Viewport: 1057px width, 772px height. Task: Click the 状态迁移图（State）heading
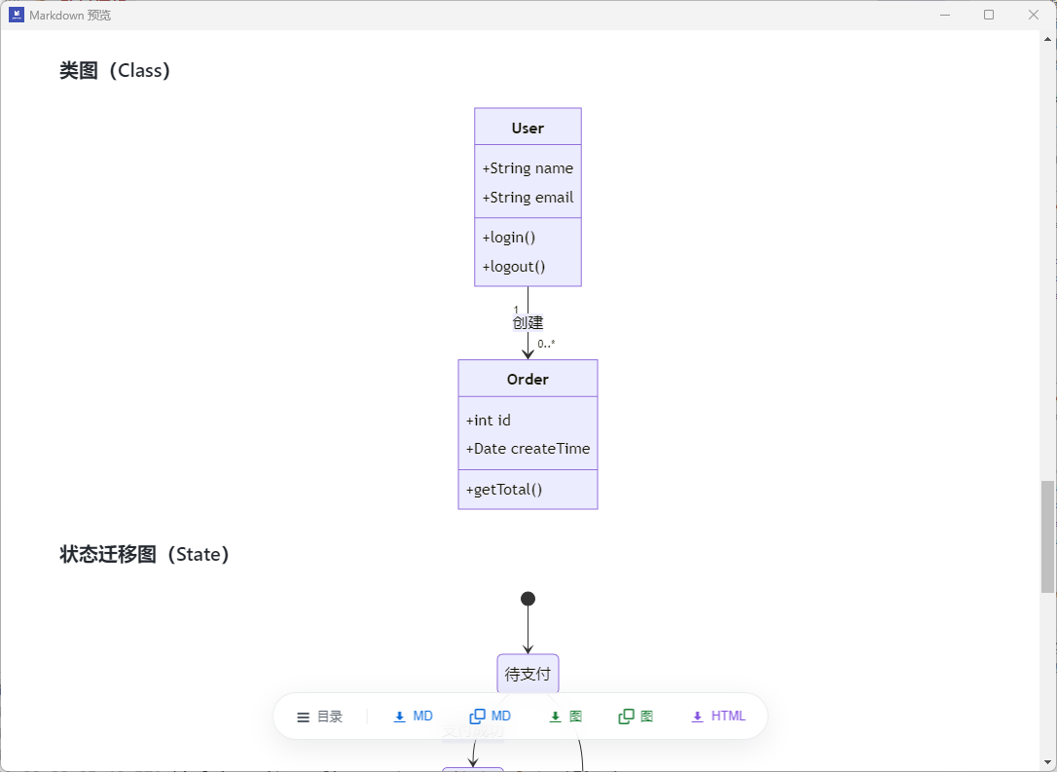tap(144, 555)
